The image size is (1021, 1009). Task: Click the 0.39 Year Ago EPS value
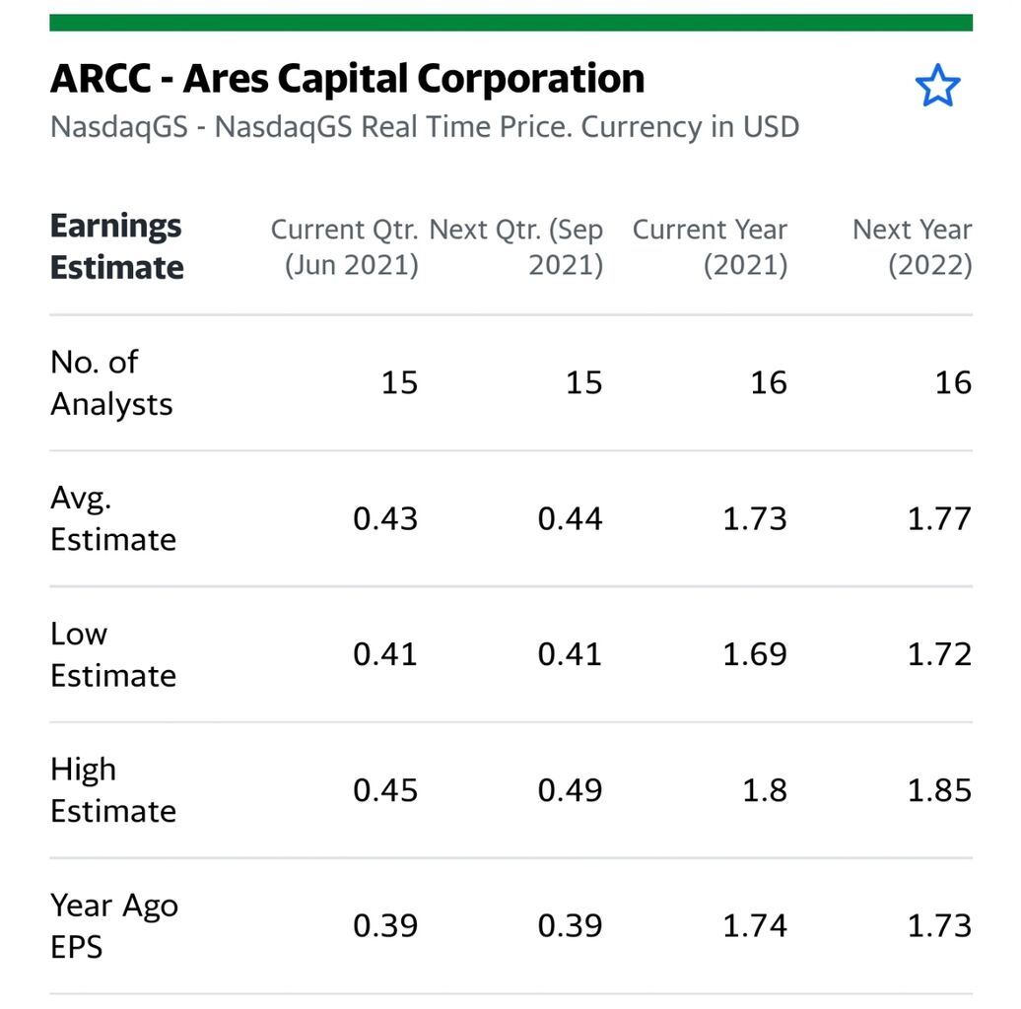pos(387,925)
